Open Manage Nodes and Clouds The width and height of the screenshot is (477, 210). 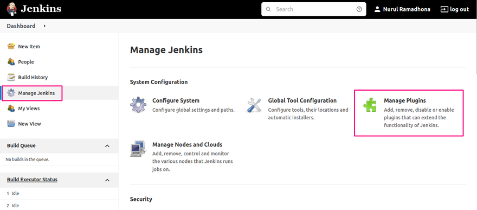tap(187, 144)
